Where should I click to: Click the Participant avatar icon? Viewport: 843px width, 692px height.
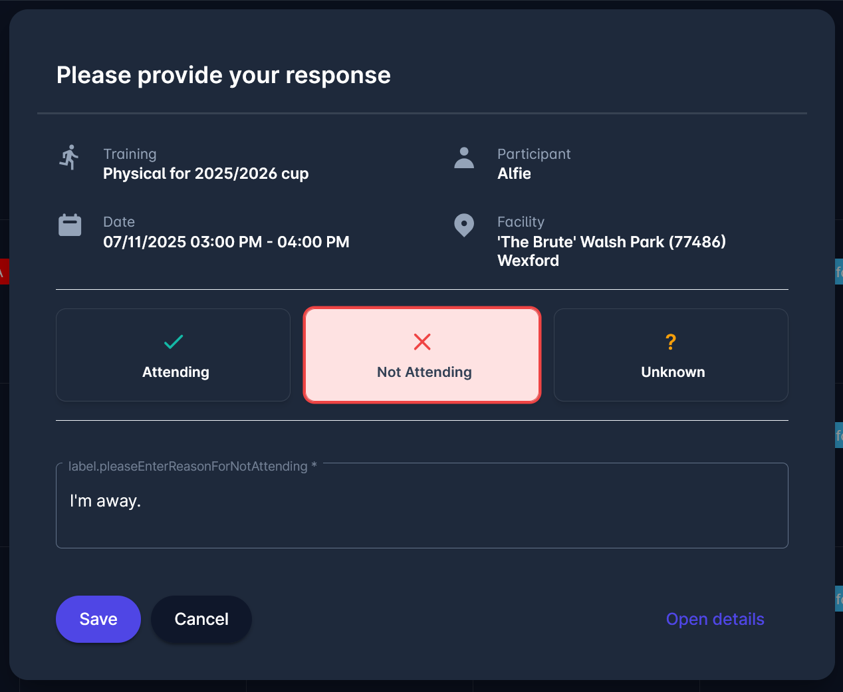(x=463, y=158)
